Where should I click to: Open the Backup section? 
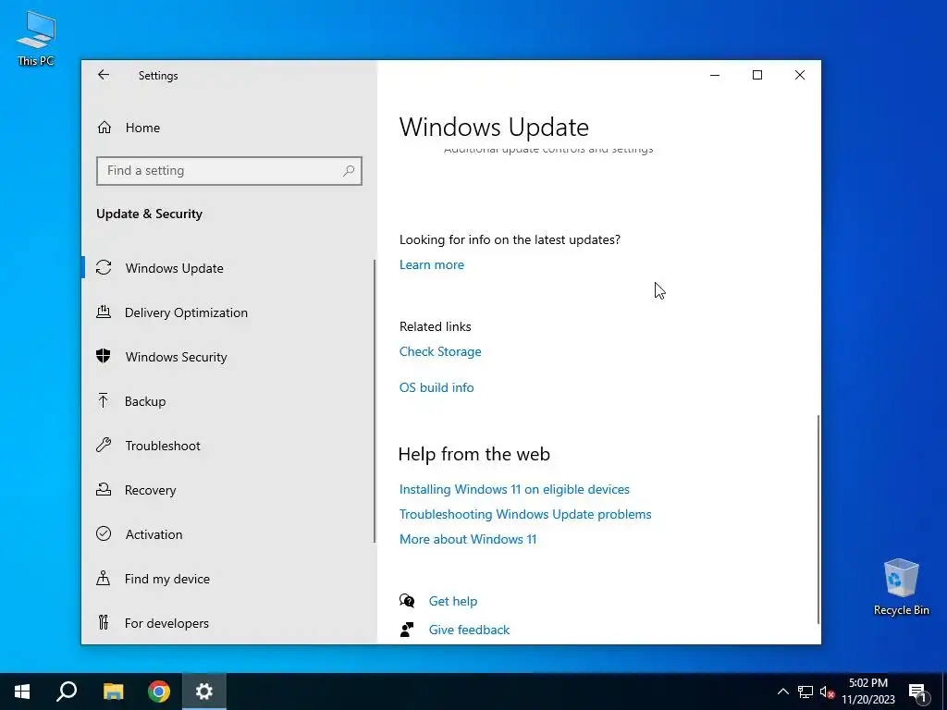tap(228, 401)
